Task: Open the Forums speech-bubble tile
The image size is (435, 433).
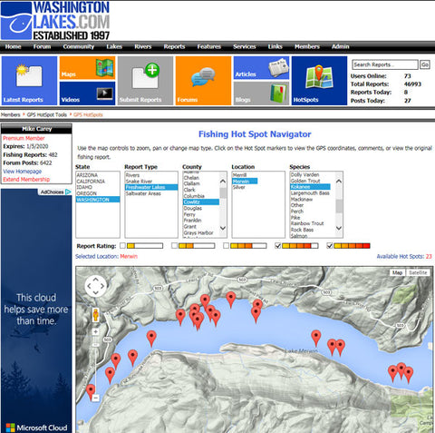Action: point(203,81)
